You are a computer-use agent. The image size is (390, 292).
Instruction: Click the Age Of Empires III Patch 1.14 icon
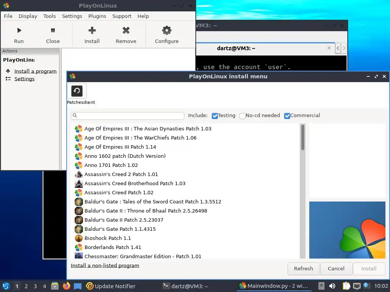78,147
